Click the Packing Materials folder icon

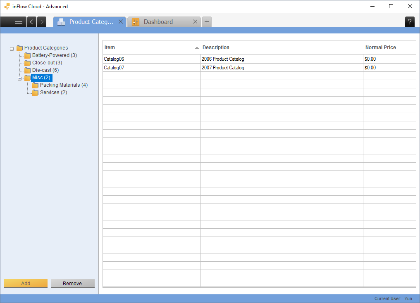point(35,85)
